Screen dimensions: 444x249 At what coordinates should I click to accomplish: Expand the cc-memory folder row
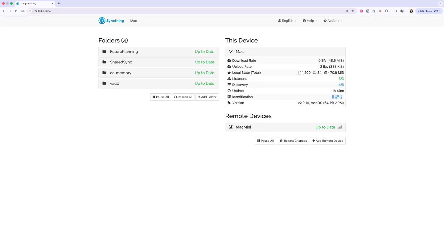coord(158,73)
